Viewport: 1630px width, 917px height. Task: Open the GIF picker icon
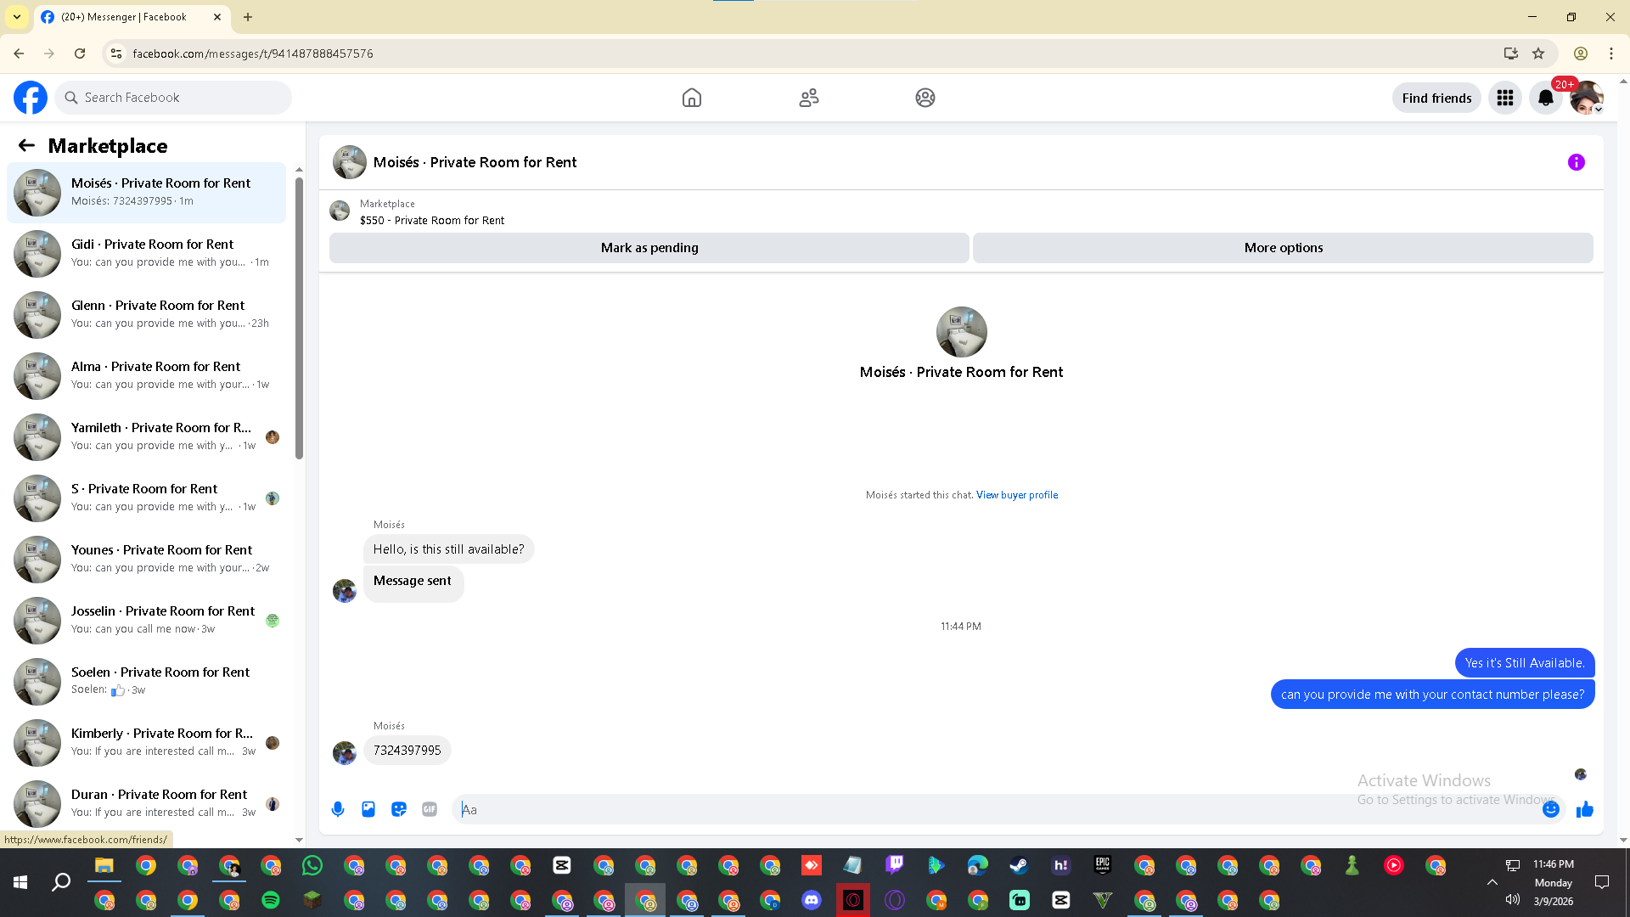[x=430, y=809]
